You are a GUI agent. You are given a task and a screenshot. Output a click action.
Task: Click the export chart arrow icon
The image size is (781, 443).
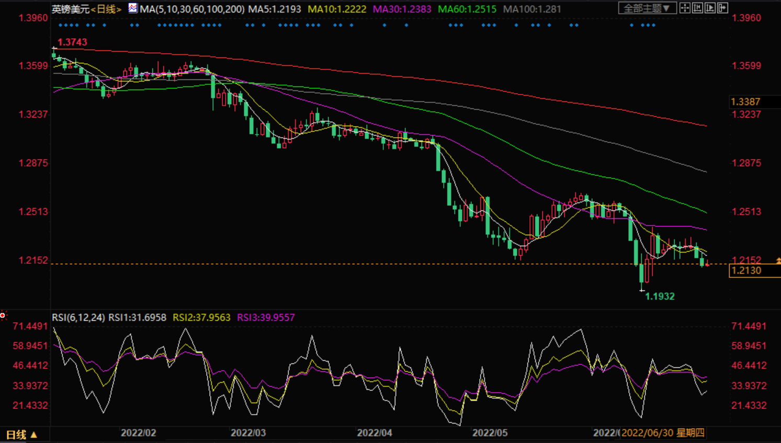point(722,8)
